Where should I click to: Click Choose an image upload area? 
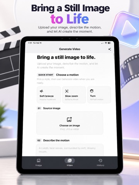tap(69, 123)
